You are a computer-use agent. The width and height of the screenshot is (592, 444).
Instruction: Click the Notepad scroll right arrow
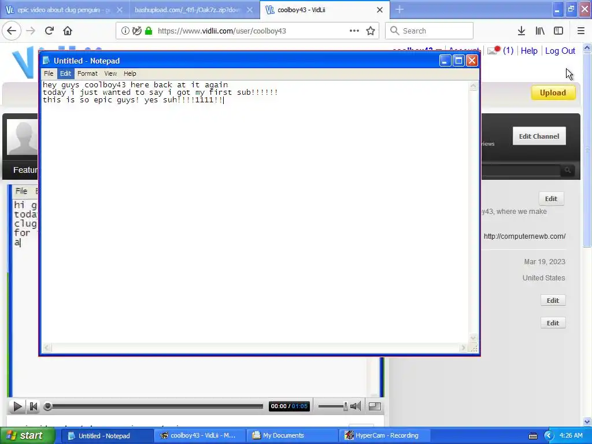pyautogui.click(x=463, y=347)
